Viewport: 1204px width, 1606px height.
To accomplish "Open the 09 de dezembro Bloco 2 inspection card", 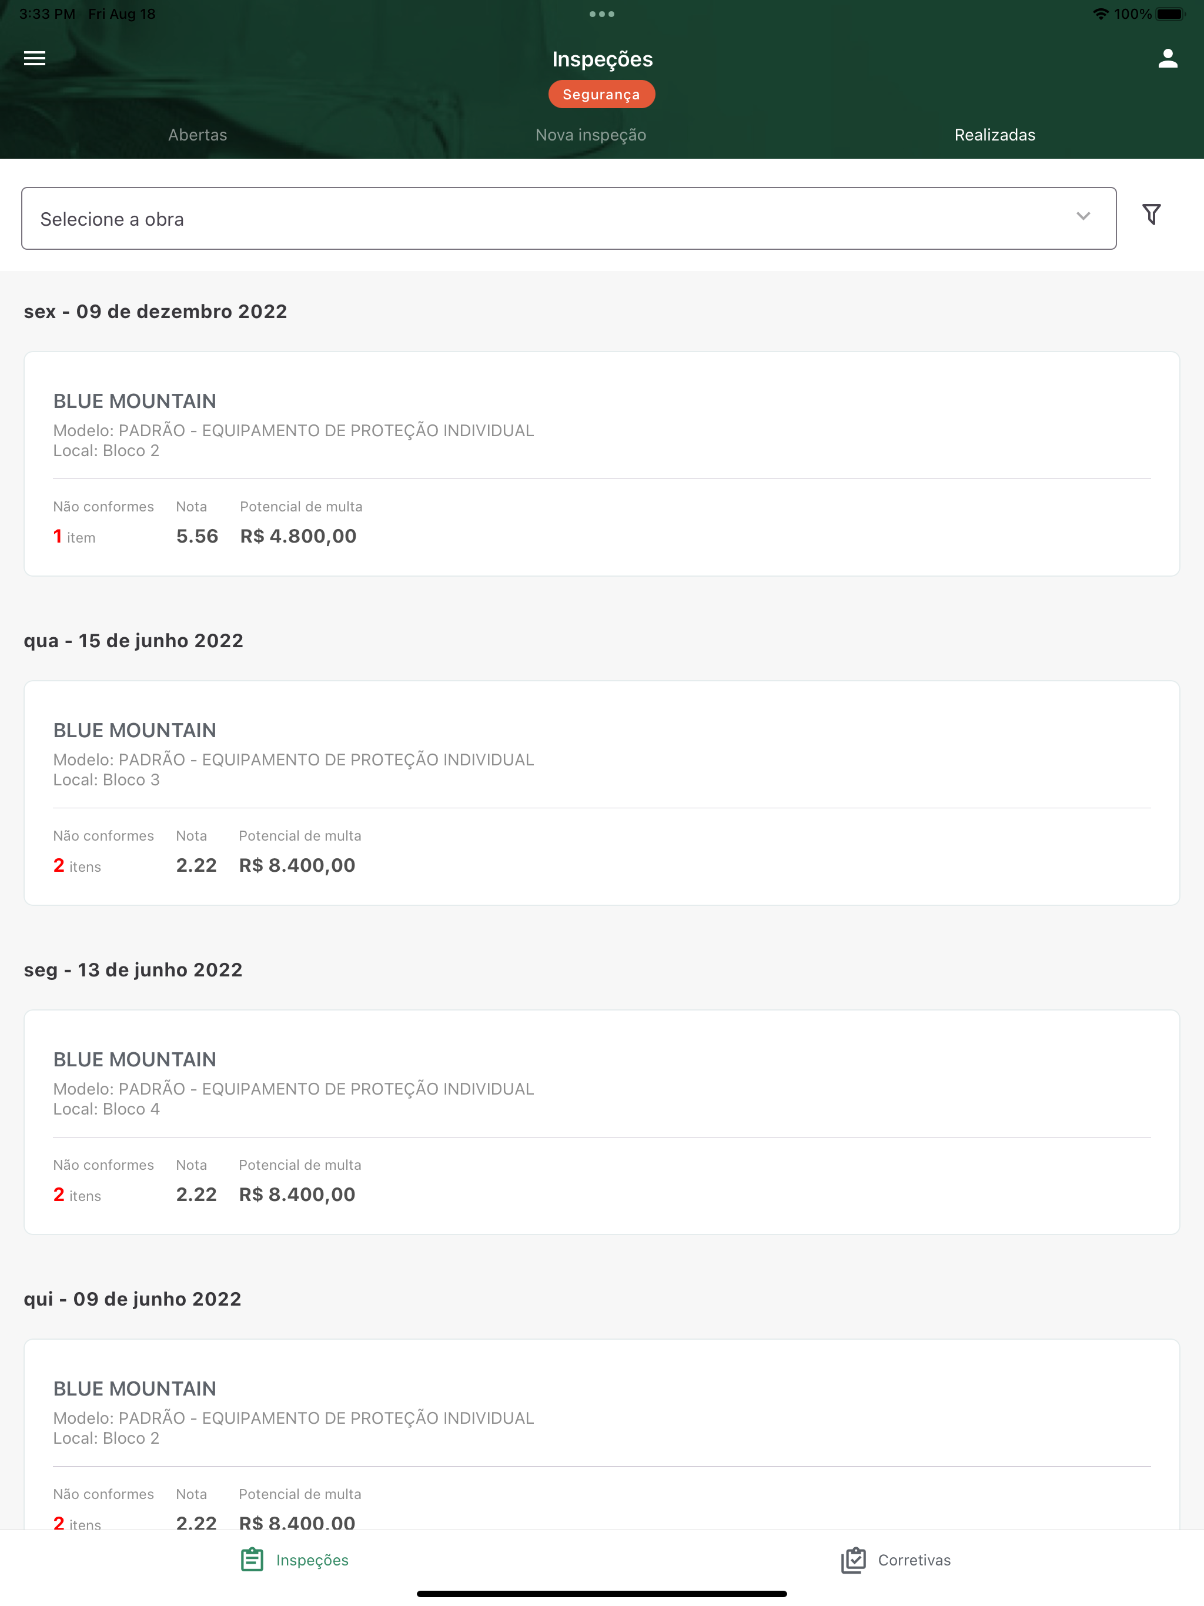I will click(601, 464).
